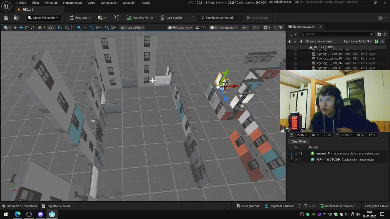Click Compilar Verse button
The height and width of the screenshot is (219, 390).
140,18
